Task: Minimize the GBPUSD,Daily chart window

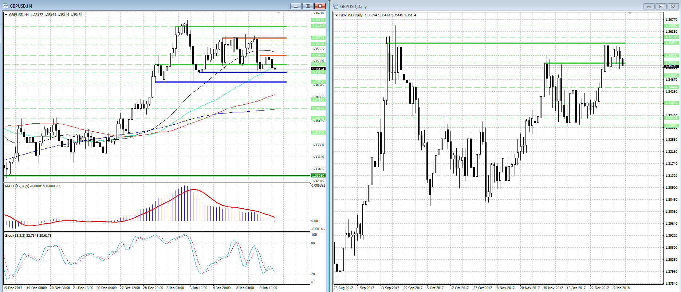Action: coord(649,7)
